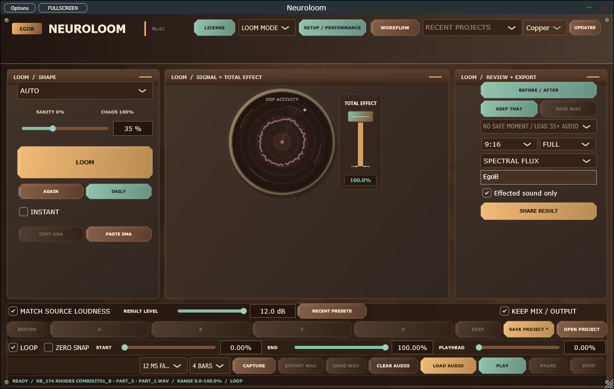This screenshot has height=389, width=614.
Task: Click the Export WAV button
Action: pos(301,366)
